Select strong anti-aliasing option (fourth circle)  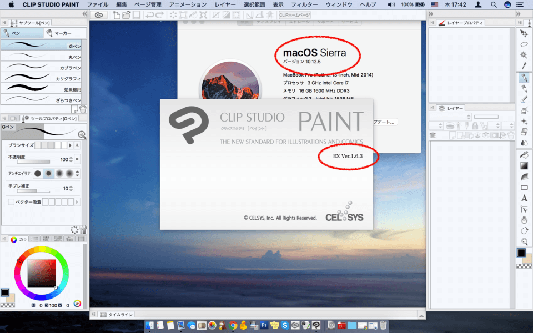tap(69, 174)
